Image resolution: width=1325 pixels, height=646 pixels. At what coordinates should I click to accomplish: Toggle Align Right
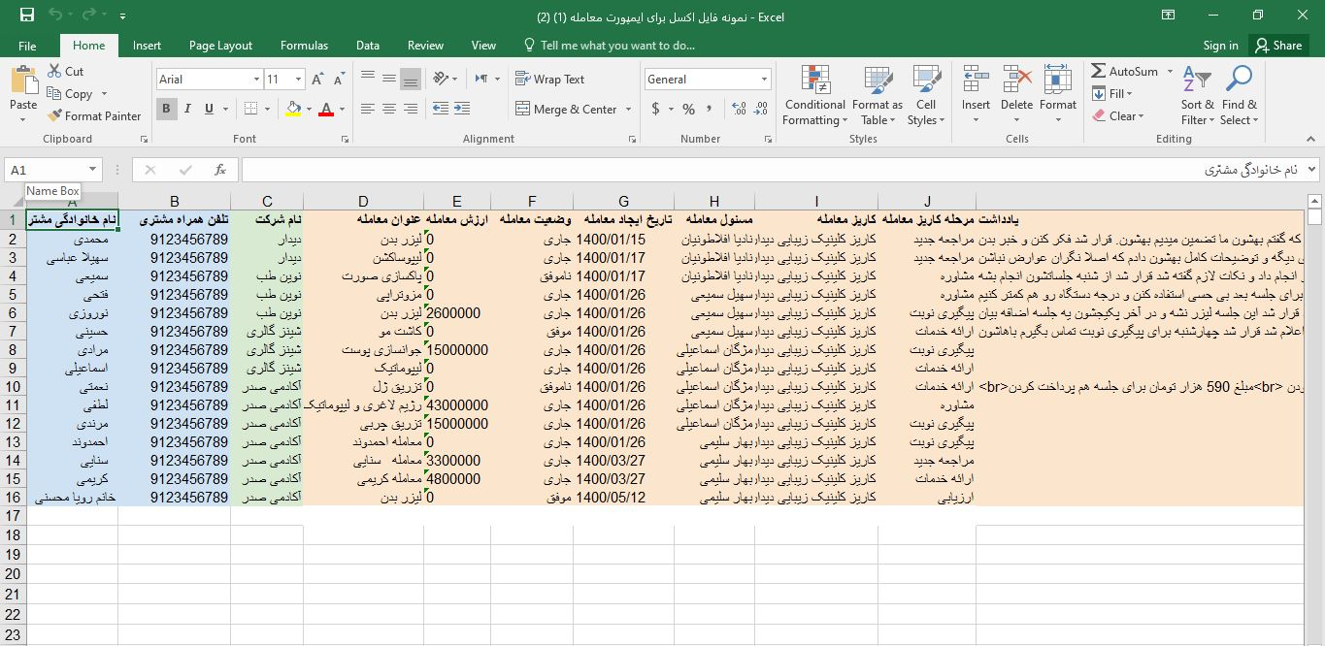click(x=411, y=109)
